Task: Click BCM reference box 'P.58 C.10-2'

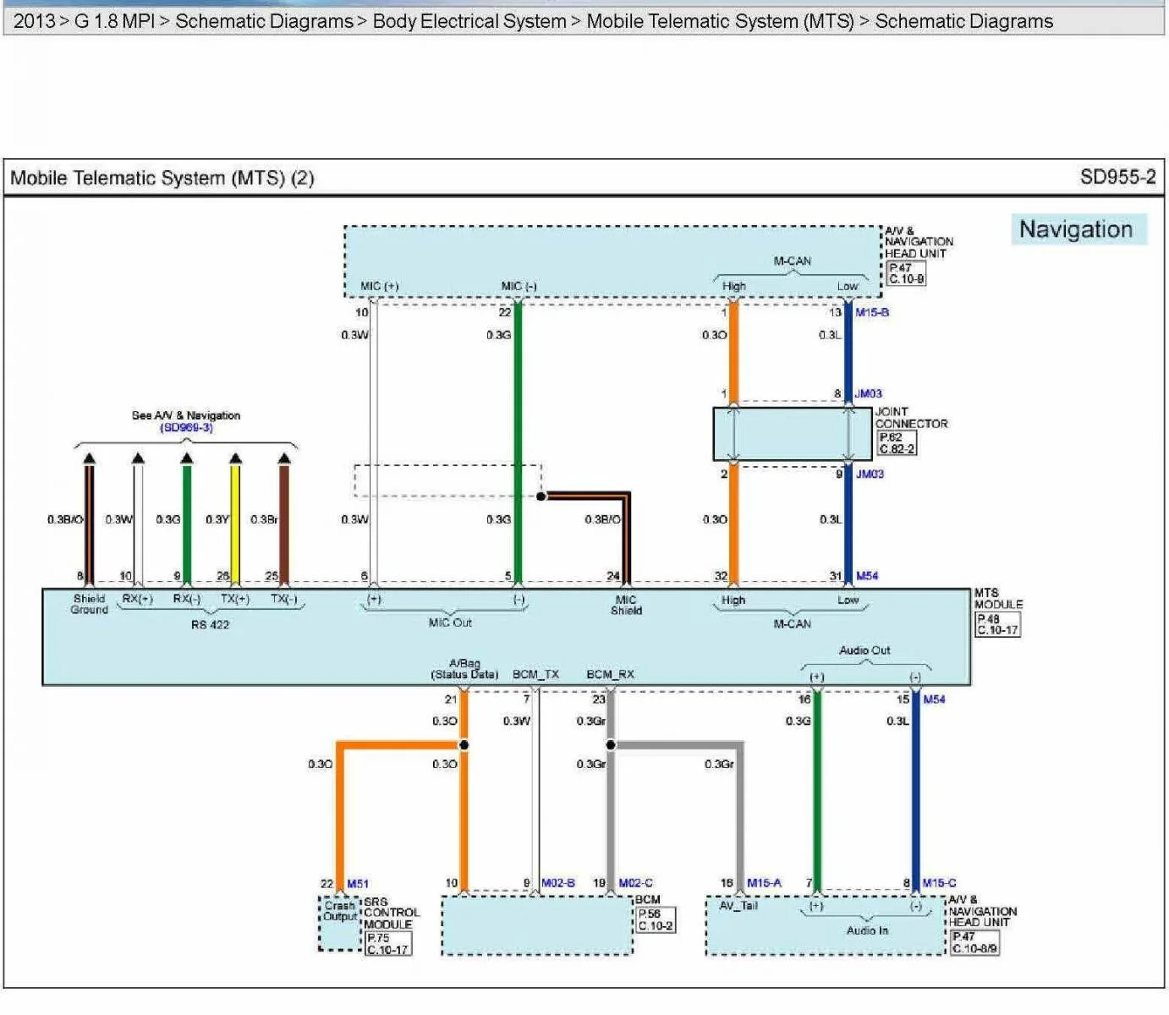Action: (656, 920)
